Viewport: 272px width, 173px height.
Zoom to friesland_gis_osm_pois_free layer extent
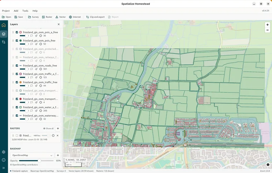(40, 44)
